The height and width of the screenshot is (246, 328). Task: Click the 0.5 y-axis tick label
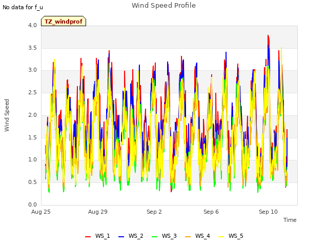[x=33, y=182]
